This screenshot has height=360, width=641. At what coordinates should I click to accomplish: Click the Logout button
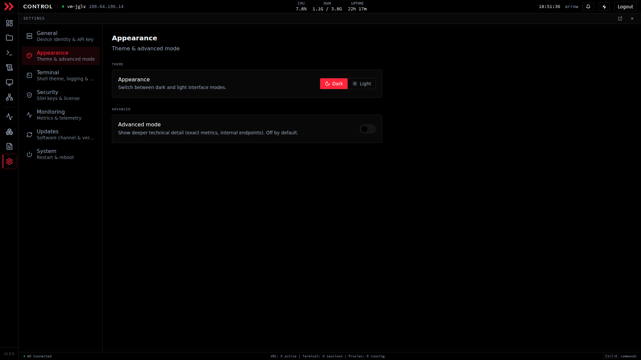pyautogui.click(x=625, y=7)
